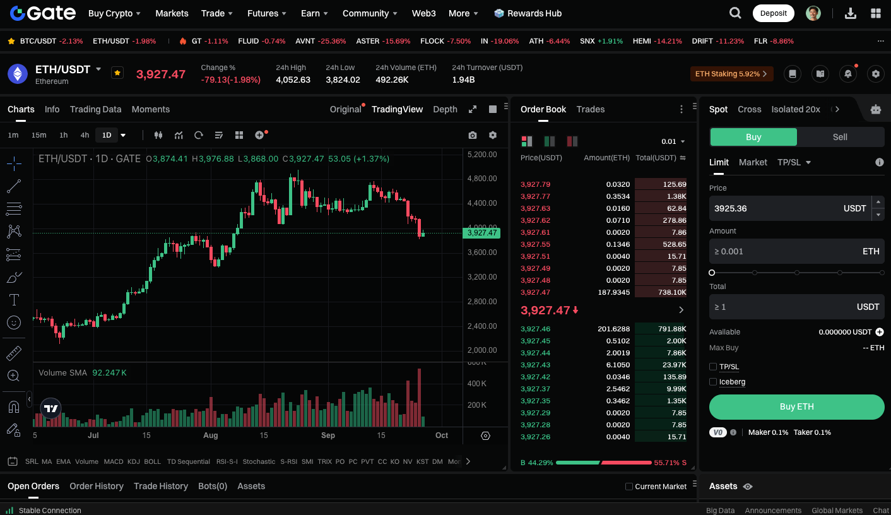The image size is (891, 515).
Task: Expand the Trade navigation dropdown
Action: 217,13
